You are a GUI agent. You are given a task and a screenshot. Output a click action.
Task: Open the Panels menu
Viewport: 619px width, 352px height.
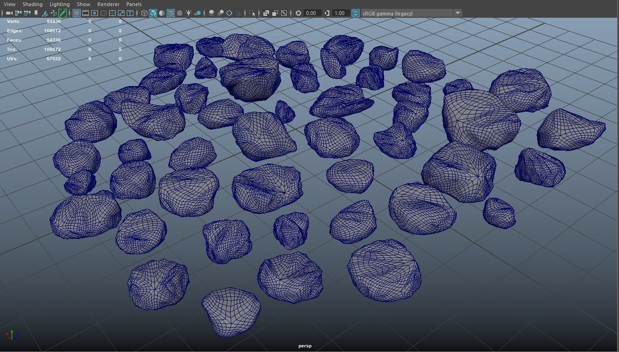coord(134,4)
